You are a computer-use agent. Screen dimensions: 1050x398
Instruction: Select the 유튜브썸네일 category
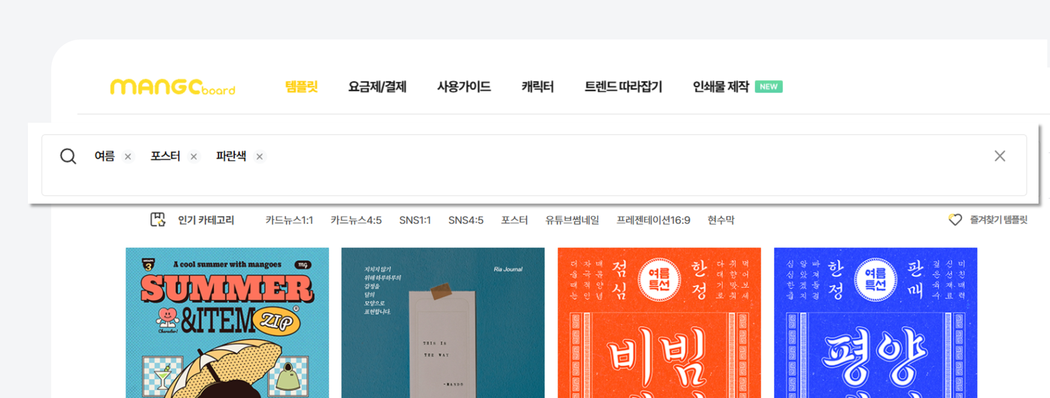coord(572,220)
